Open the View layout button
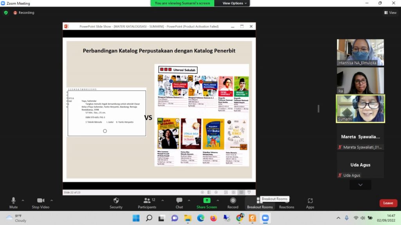Image resolution: width=401 pixels, height=225 pixels. pyautogui.click(x=390, y=13)
